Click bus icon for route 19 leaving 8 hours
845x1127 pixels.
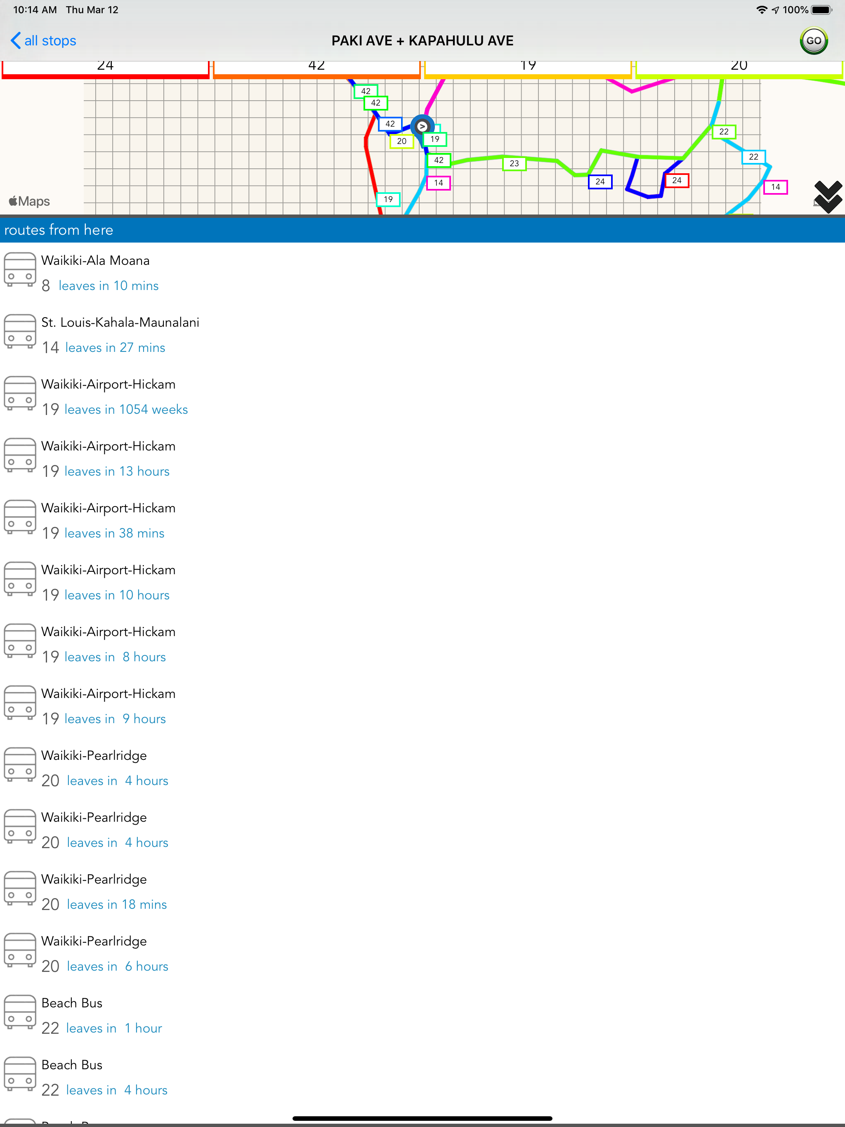[20, 641]
